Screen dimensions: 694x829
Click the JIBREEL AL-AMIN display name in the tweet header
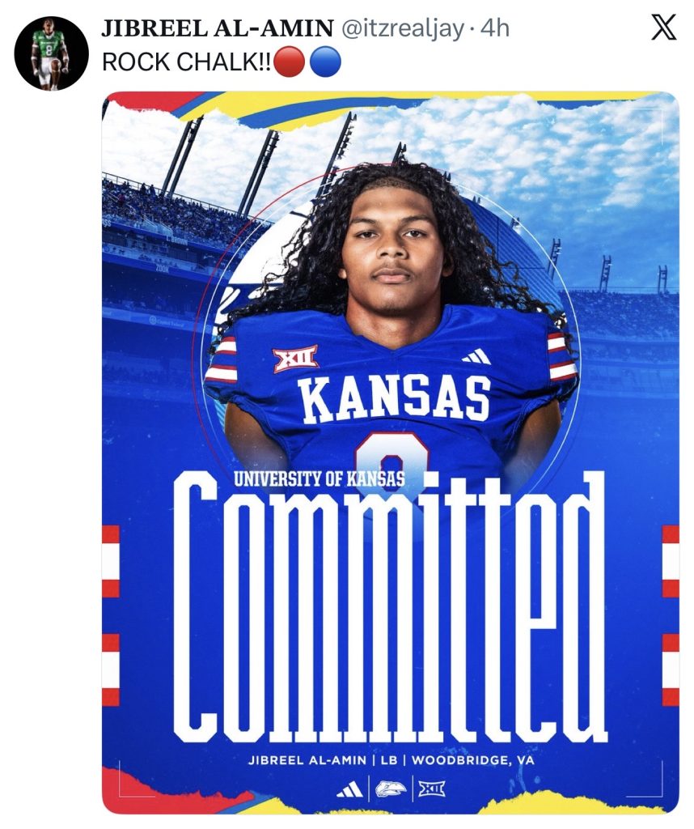tap(218, 29)
